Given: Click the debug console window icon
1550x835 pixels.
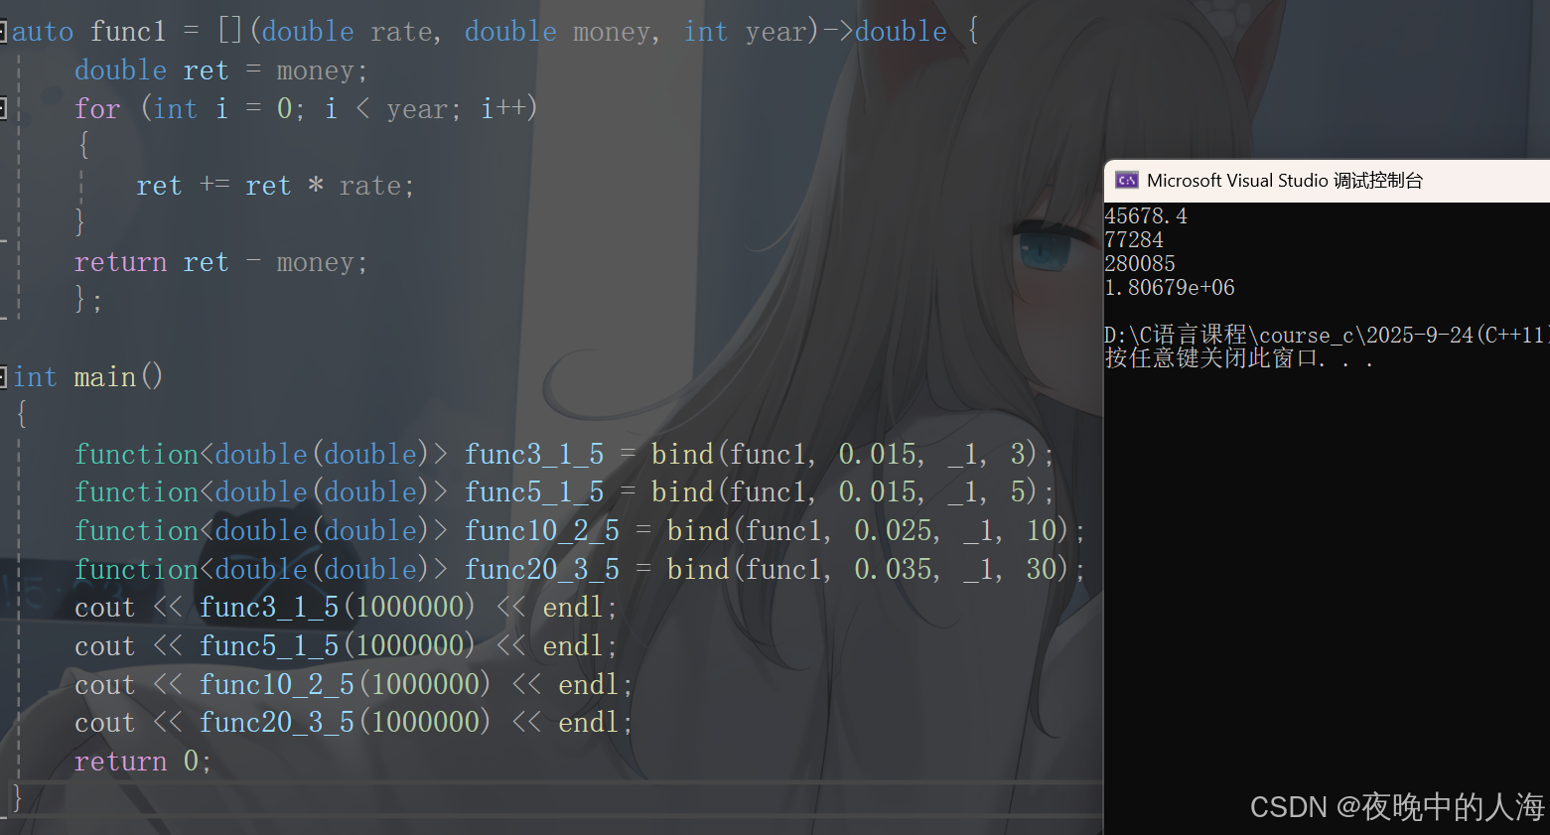Looking at the screenshot, I should pyautogui.click(x=1126, y=181).
